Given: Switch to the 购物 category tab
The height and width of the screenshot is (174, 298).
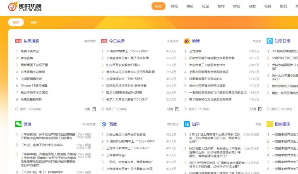Looking at the screenshot, I should (x=221, y=6).
